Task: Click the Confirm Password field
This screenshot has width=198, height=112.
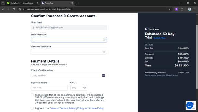Action: click(x=69, y=52)
